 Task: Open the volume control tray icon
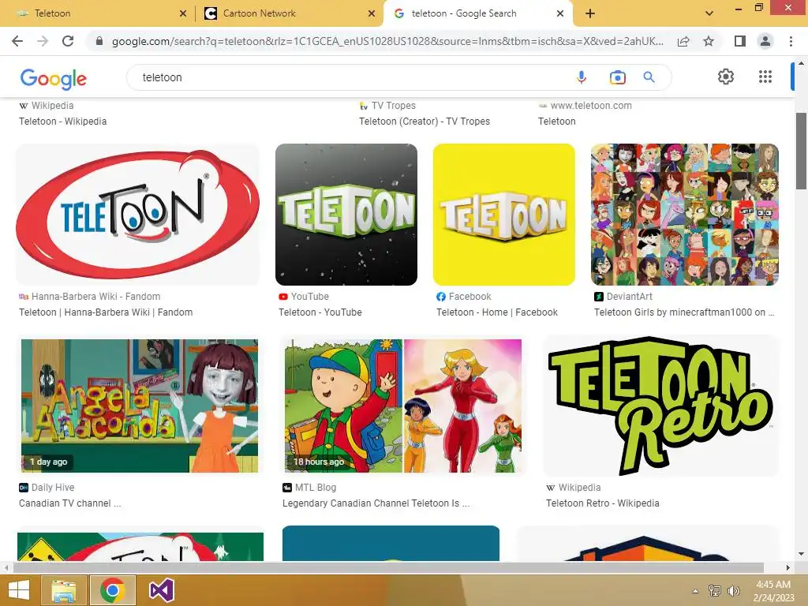[x=733, y=590]
